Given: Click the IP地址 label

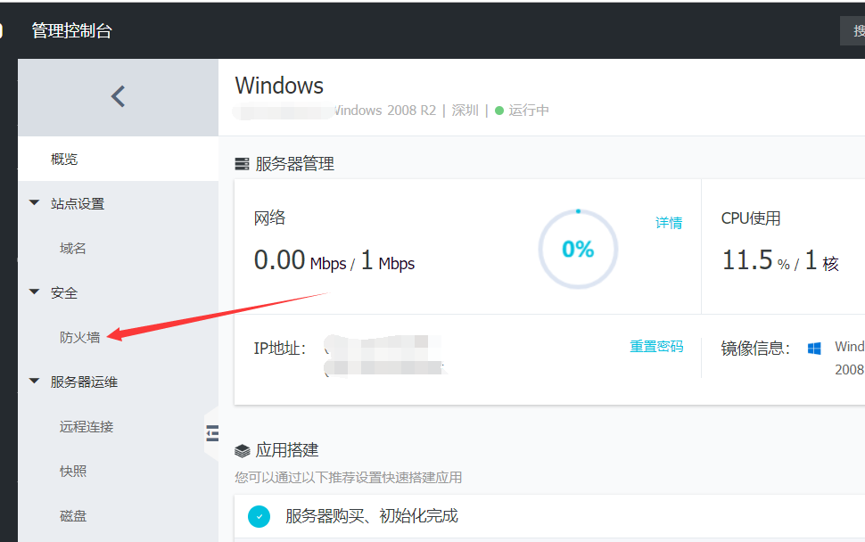Looking at the screenshot, I should coord(280,349).
